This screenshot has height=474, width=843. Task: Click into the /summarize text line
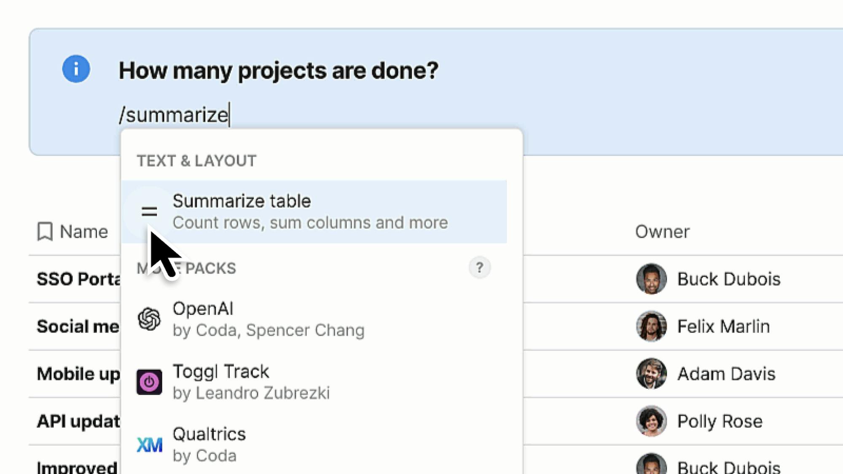(x=174, y=115)
